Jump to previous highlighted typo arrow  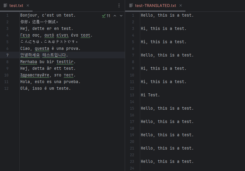[115, 16]
